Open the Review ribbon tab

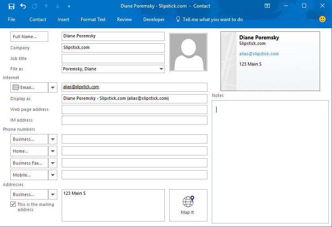pyautogui.click(x=124, y=19)
